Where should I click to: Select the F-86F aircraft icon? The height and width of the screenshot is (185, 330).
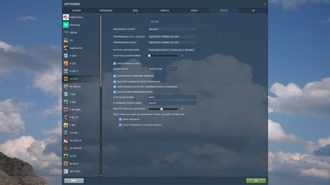point(66,125)
